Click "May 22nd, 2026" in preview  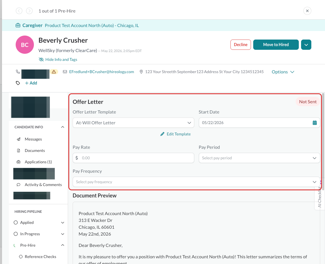tap(95, 234)
